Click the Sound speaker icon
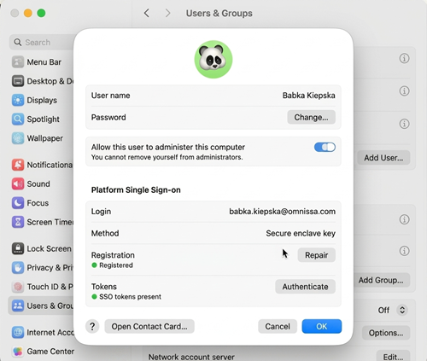This screenshot has height=361, width=427. [x=18, y=183]
